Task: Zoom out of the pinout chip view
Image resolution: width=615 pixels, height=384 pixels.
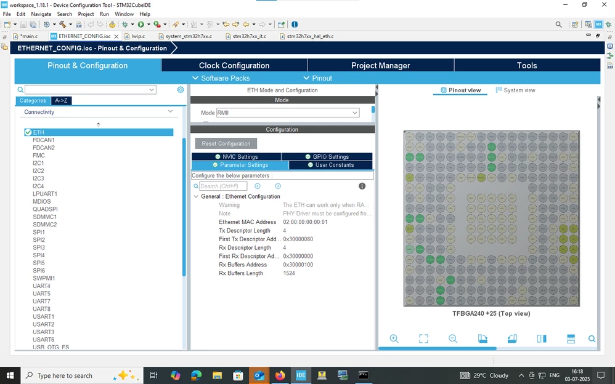Action: [x=452, y=339]
